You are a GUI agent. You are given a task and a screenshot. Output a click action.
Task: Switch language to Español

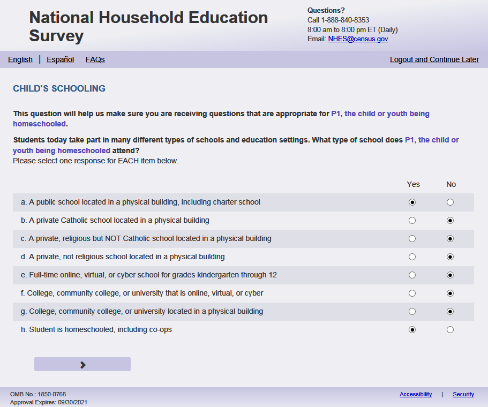60,59
